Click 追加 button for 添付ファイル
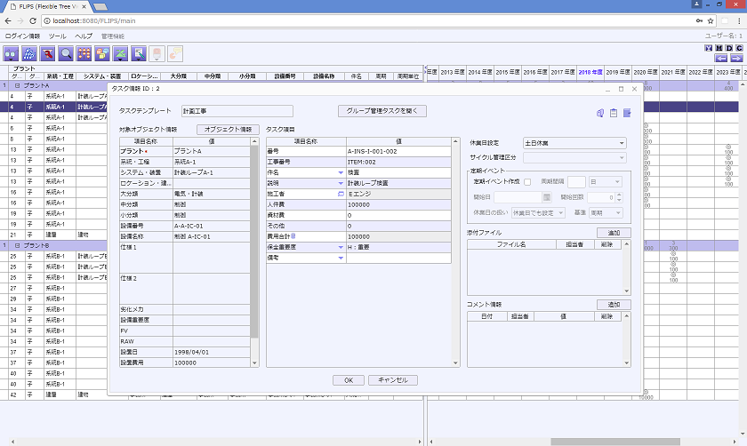747x446 pixels. pyautogui.click(x=614, y=233)
